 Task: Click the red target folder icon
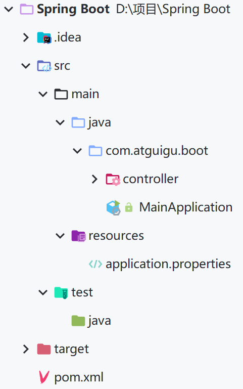click(44, 349)
